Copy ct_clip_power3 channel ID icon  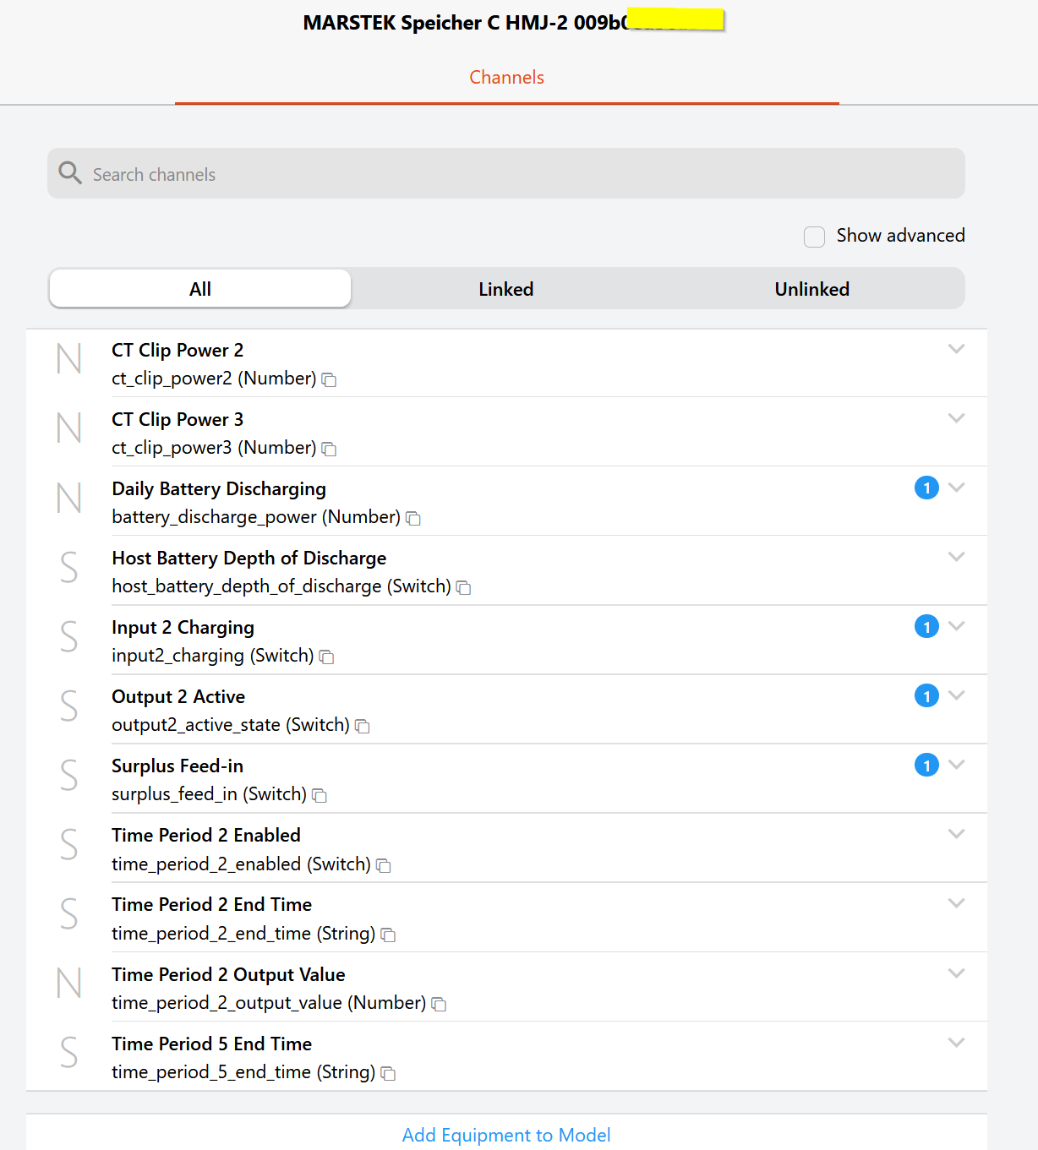click(x=330, y=450)
